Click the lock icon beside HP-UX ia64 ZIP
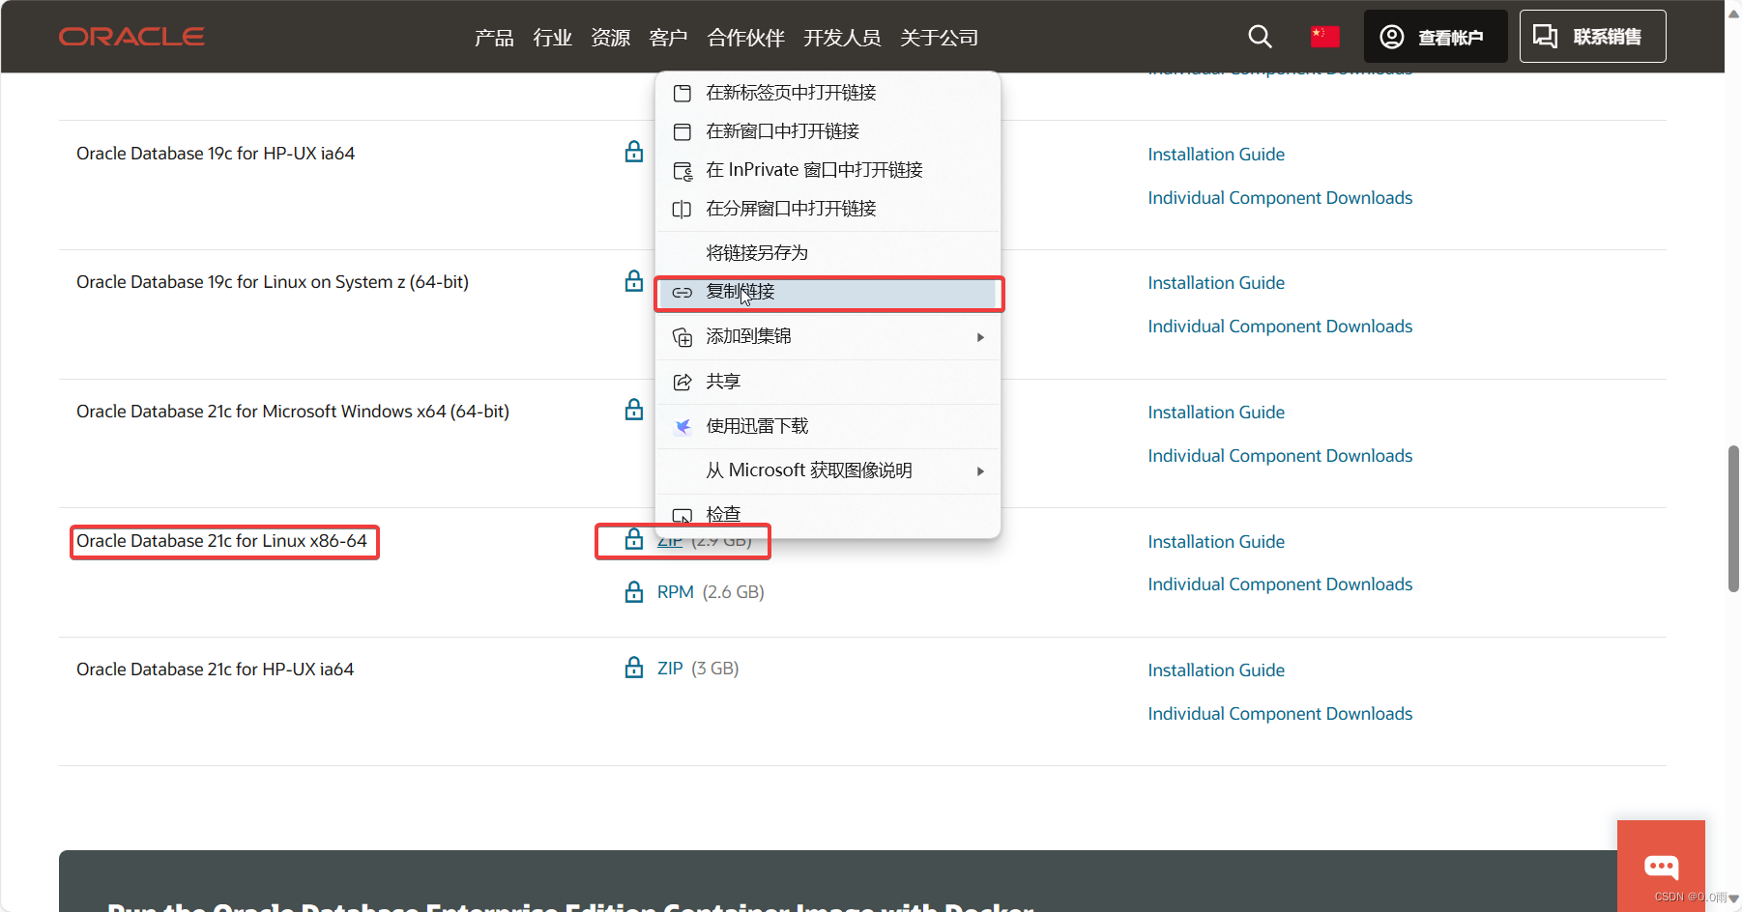The image size is (1742, 912). 634,668
